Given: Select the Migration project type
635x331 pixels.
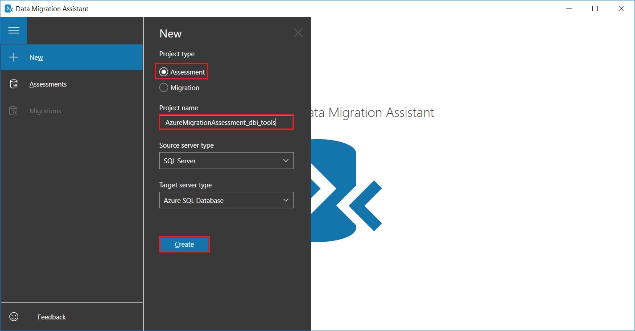Looking at the screenshot, I should click(179, 88).
